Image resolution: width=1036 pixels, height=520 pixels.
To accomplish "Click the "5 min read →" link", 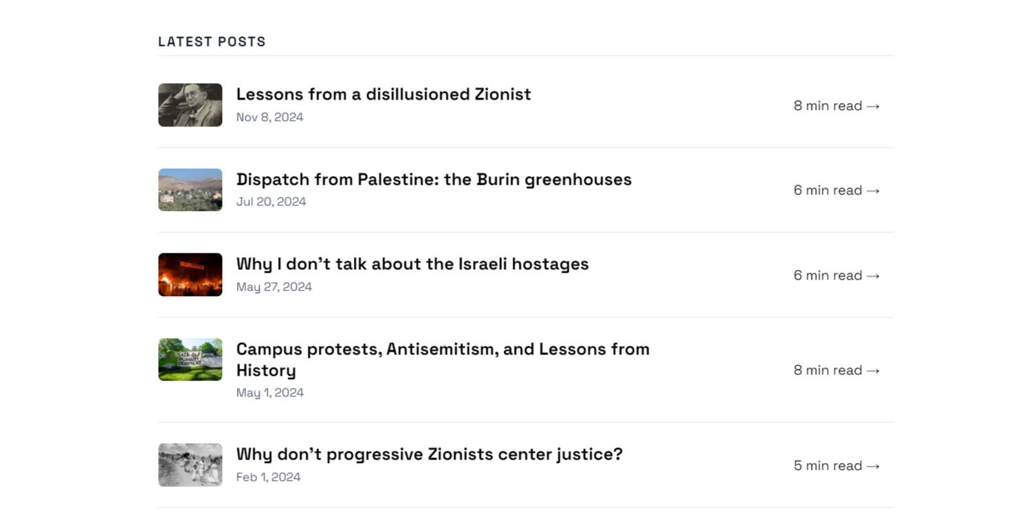I will (836, 466).
